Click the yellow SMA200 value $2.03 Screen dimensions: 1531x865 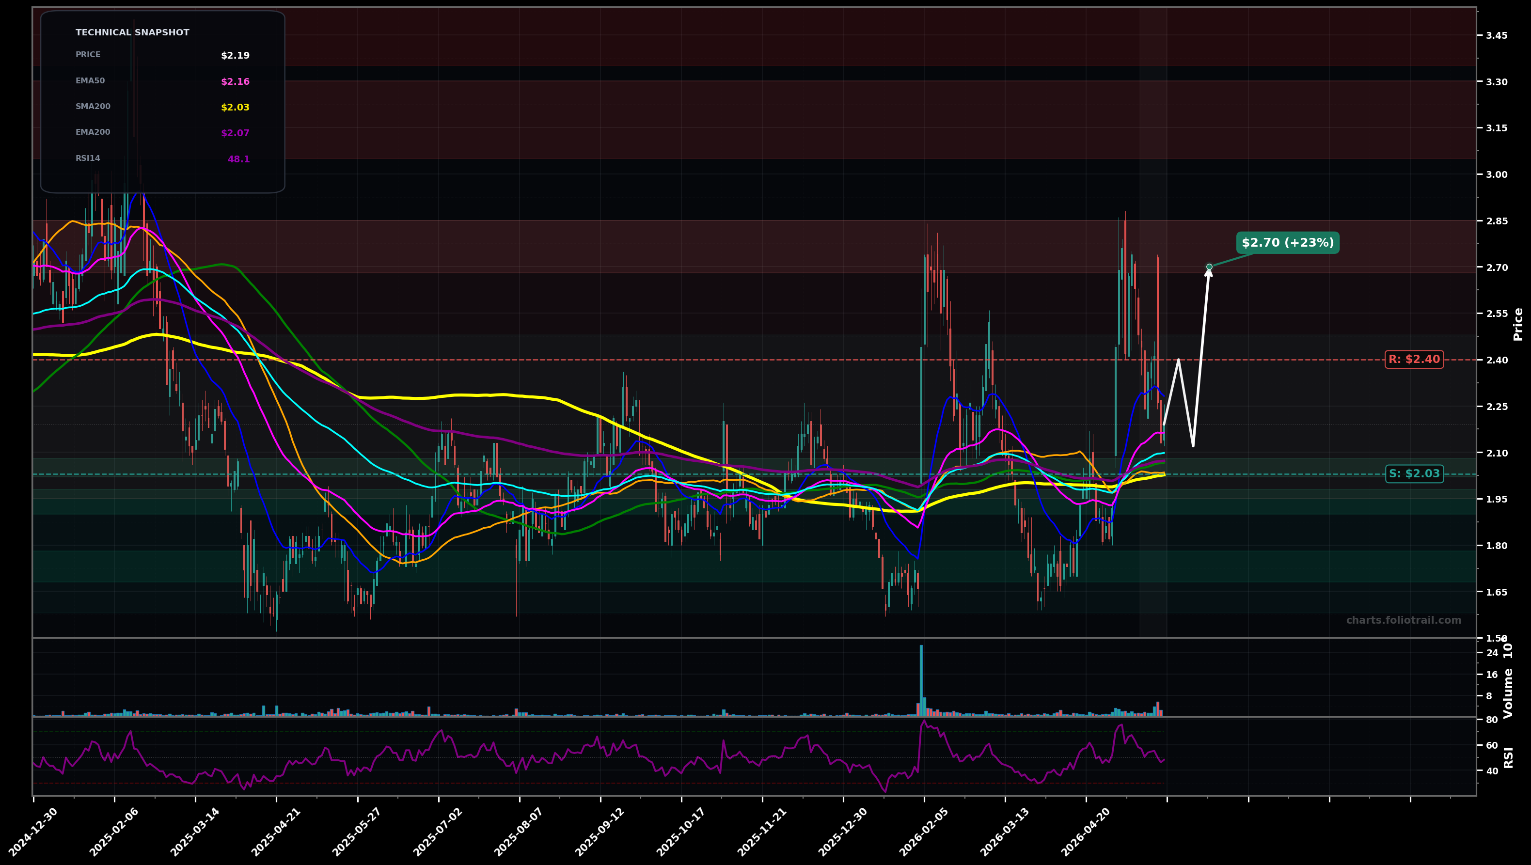[236, 108]
